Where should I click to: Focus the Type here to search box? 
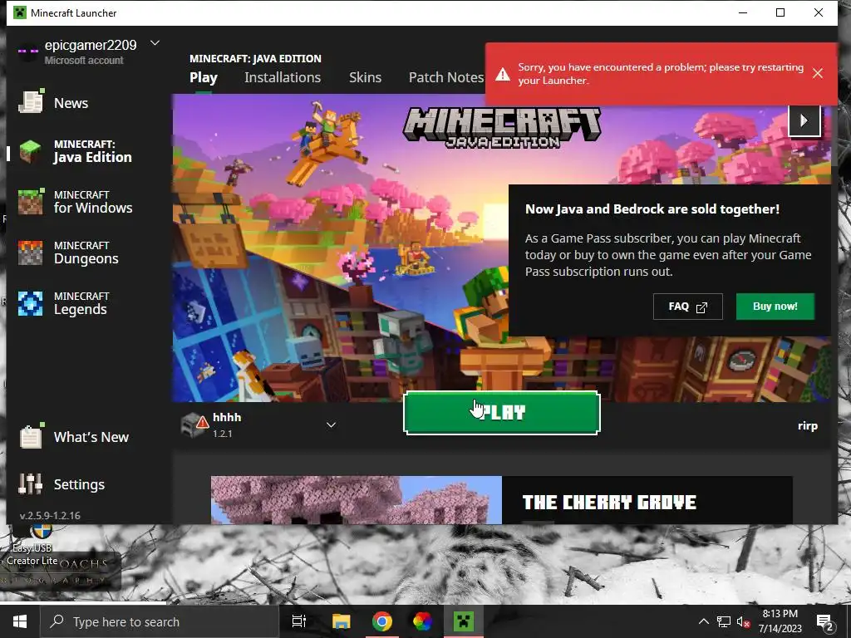click(x=160, y=621)
